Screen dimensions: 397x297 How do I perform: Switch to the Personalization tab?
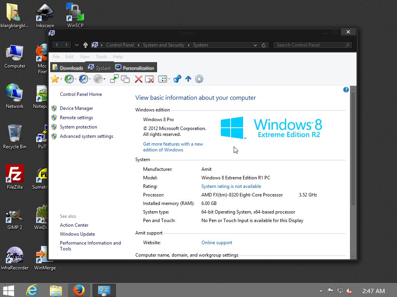135,68
